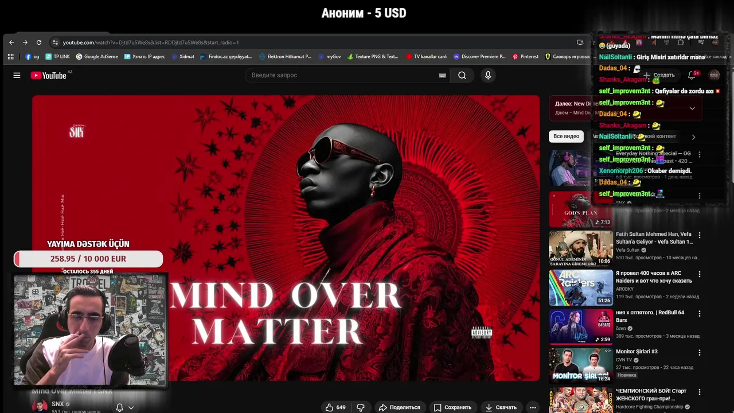Open the SNX channel name link
Screen dimensions: 734x413
tap(57, 404)
